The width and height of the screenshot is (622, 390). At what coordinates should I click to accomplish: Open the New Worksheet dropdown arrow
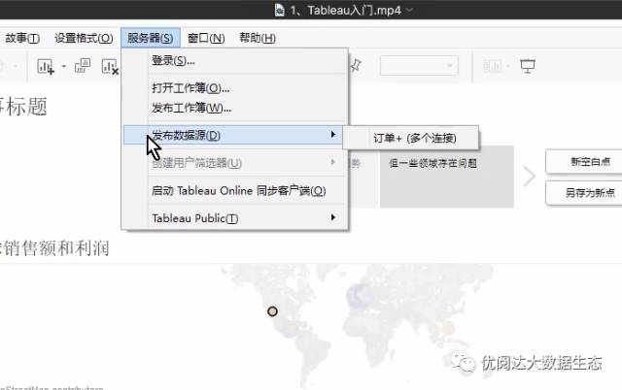64,66
